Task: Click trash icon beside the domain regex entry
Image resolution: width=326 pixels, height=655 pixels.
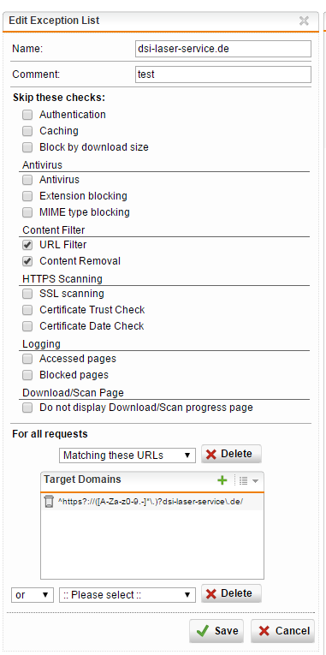Action: [x=49, y=502]
